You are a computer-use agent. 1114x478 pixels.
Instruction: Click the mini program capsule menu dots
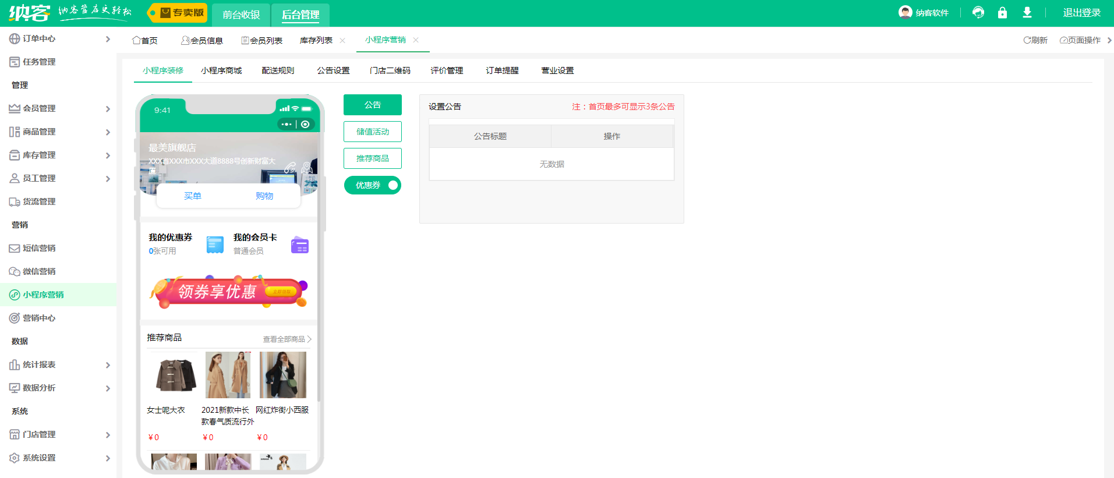[287, 124]
